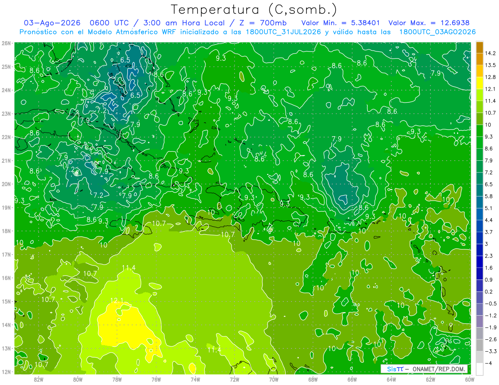
Task: Click the '14N' latitude axis label
Action: [6, 325]
